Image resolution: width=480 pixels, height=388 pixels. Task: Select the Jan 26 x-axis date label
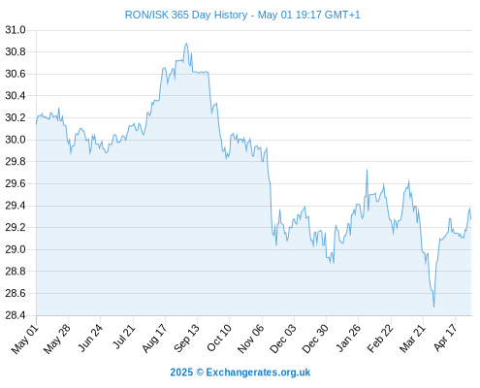[x=348, y=338]
